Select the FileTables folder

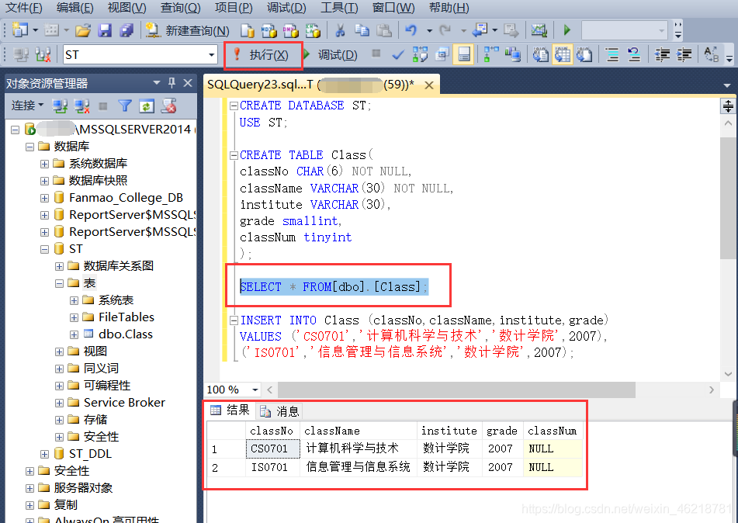click(126, 317)
